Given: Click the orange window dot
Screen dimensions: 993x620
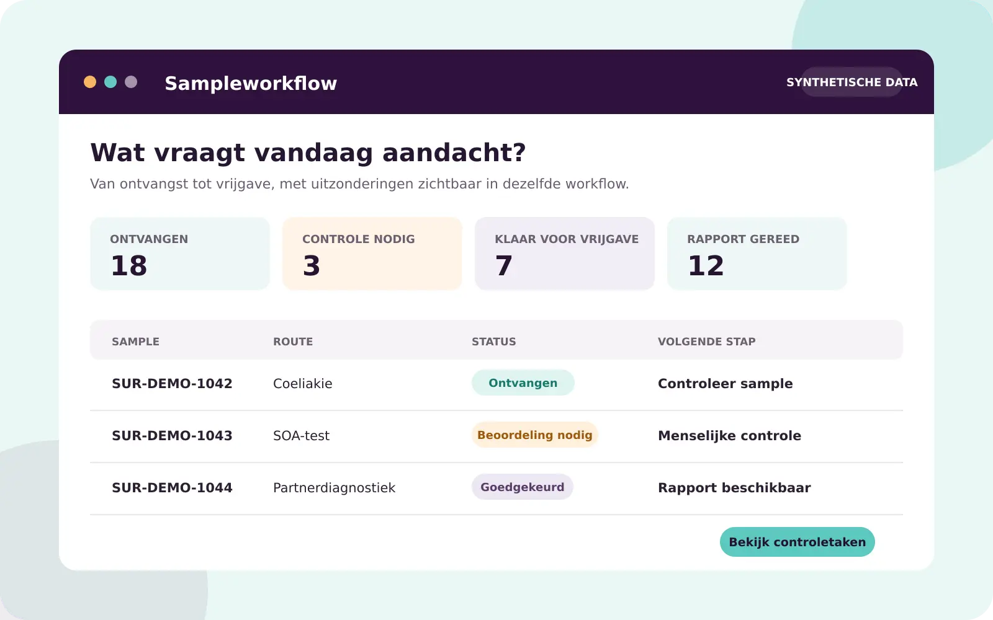Looking at the screenshot, I should coord(90,82).
